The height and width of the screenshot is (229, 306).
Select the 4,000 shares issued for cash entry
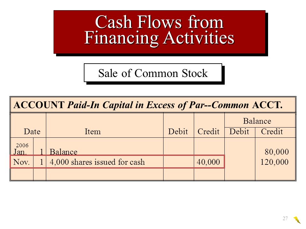97,162
